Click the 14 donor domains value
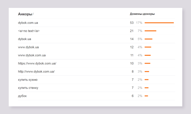The image size is (191, 114). 132,39
